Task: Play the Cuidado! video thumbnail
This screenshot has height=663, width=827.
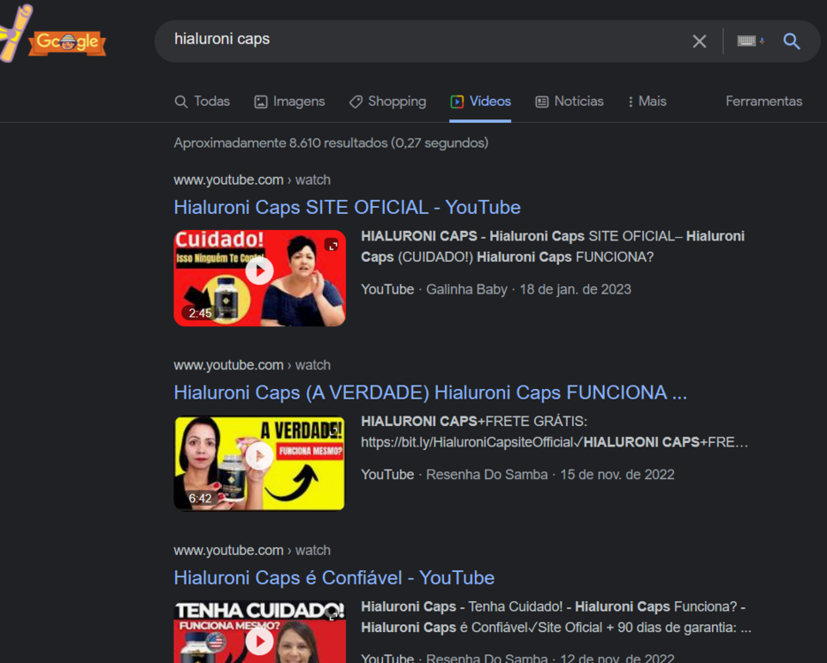Action: point(259,271)
